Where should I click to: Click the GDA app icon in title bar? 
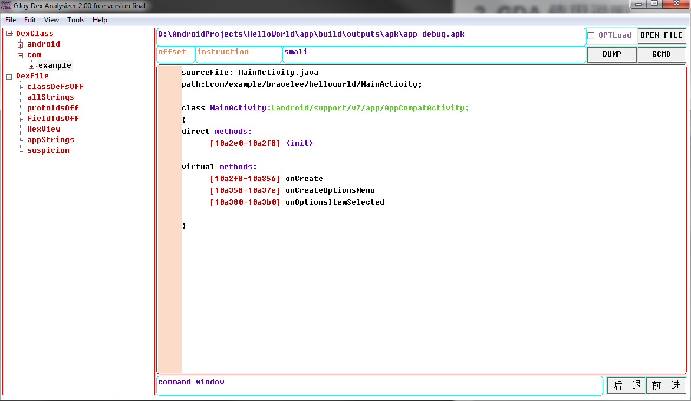pos(6,6)
